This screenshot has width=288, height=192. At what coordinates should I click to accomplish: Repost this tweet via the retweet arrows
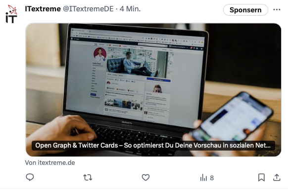coord(88,177)
